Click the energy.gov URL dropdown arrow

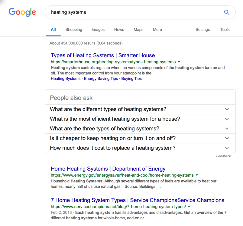[197, 175]
